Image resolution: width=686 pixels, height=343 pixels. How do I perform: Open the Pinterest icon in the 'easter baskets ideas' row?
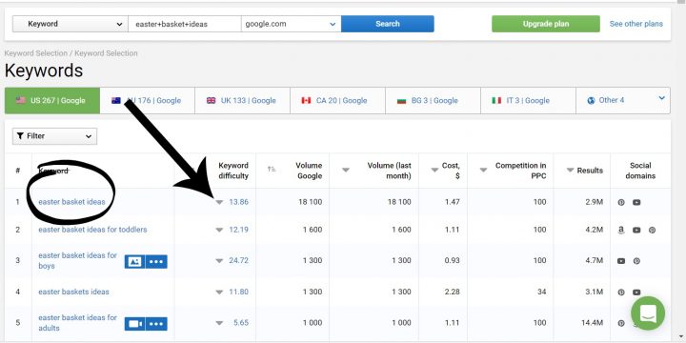(621, 293)
